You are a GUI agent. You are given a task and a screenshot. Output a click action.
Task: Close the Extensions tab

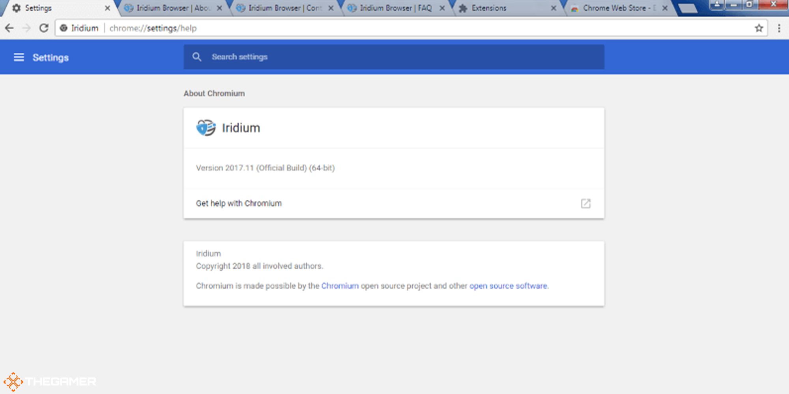click(x=554, y=8)
